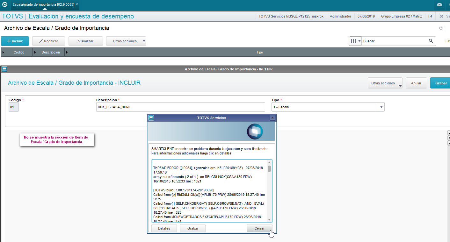450x242 pixels.
Task: Click Cerrar in the error dialog
Action: click(x=259, y=228)
